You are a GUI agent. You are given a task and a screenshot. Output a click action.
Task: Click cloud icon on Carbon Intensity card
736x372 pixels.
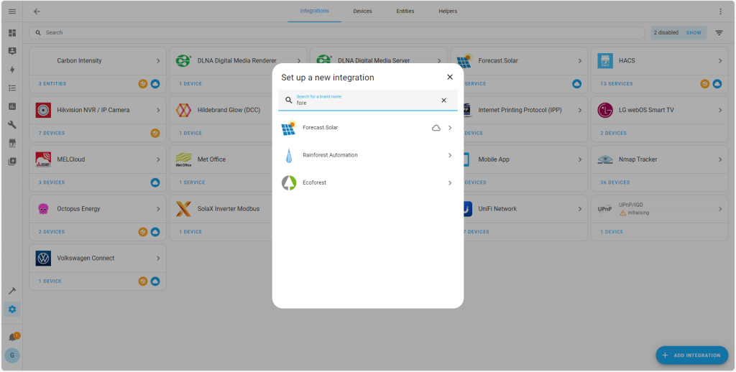[x=155, y=83]
